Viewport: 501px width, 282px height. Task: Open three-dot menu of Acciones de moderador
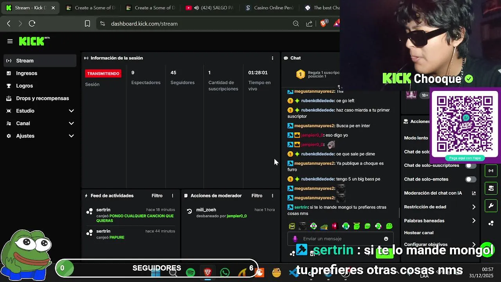point(272,195)
